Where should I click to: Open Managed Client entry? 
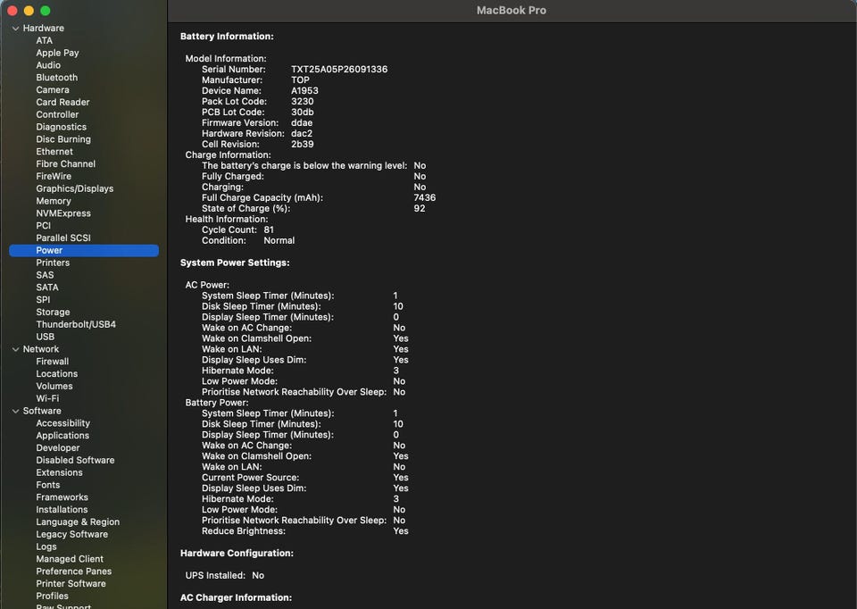coord(70,559)
